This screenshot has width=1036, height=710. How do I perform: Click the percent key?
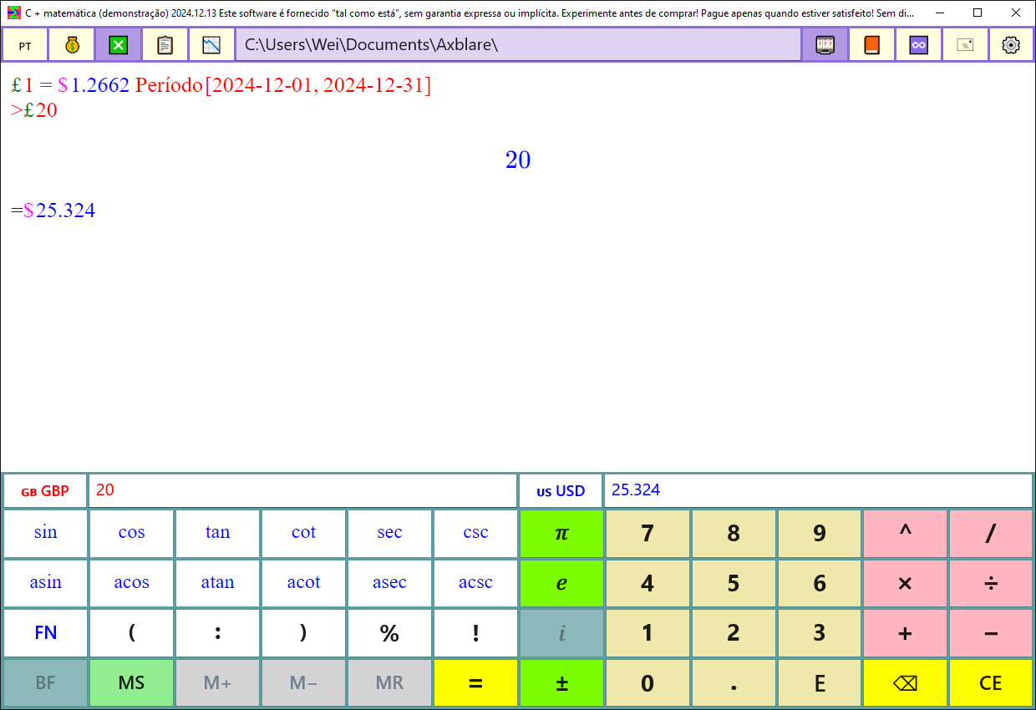coord(390,633)
